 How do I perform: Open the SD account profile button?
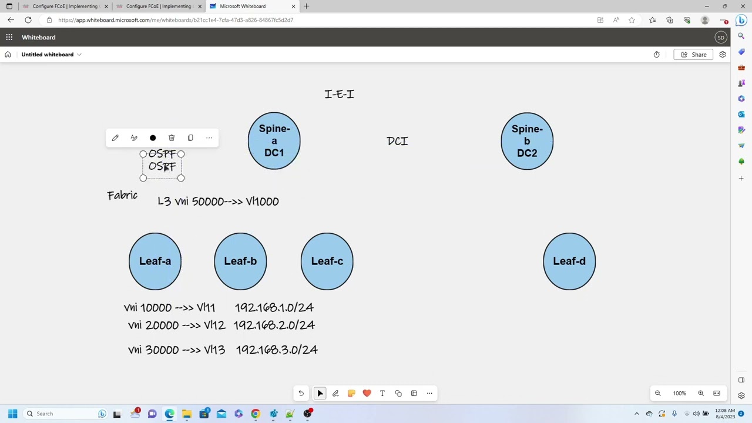coord(721,38)
